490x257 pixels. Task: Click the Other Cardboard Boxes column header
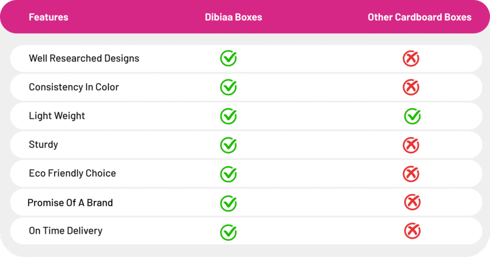click(419, 17)
